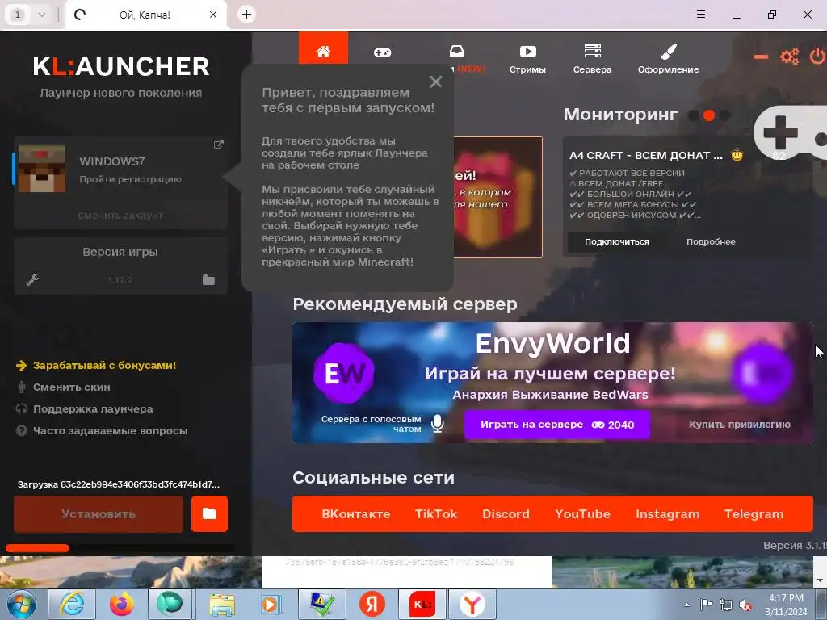827x620 pixels.
Task: Click the gift box promo banner
Action: pos(497,197)
